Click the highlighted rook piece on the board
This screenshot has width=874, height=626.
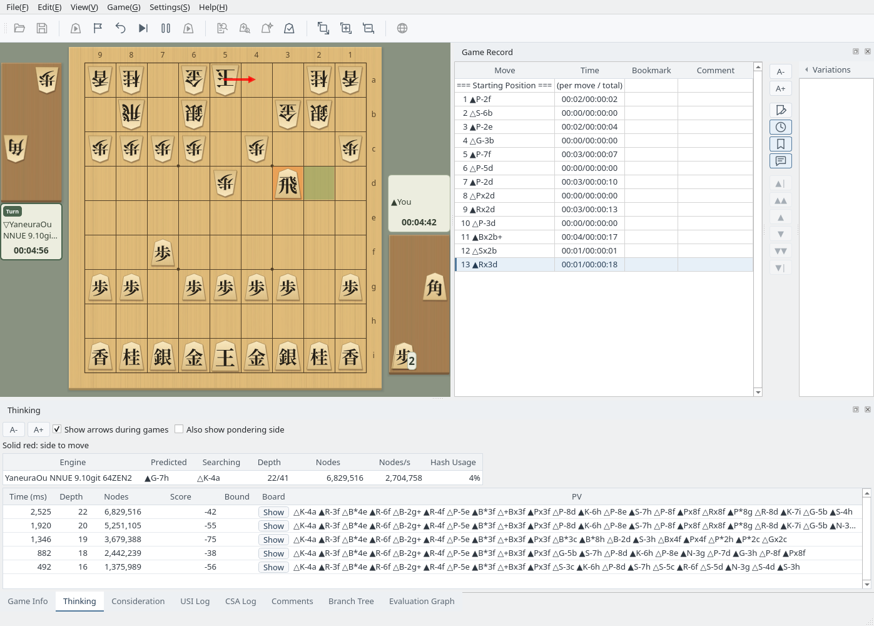288,184
